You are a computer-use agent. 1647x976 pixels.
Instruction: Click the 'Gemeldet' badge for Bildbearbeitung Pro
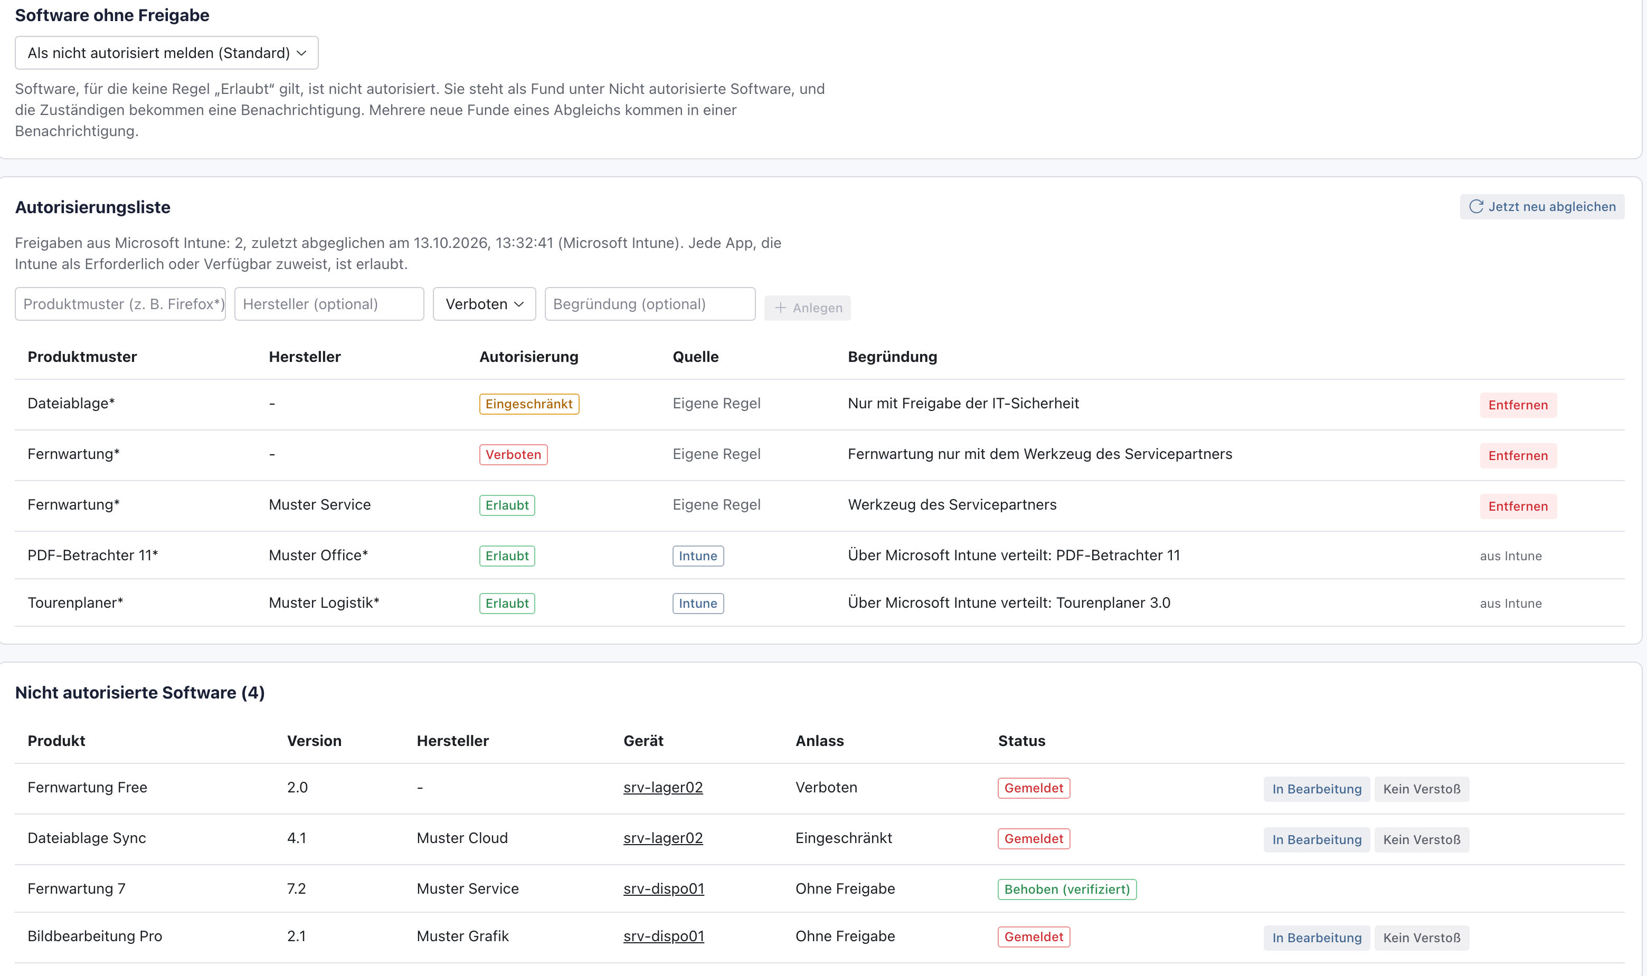click(x=1034, y=936)
